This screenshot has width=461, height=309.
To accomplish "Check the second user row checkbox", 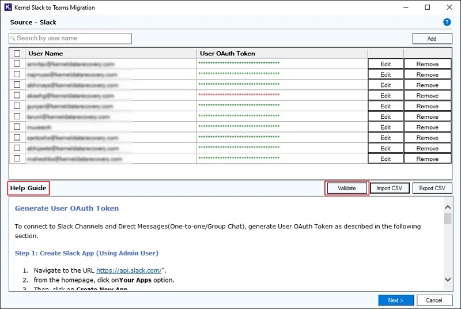I will [17, 74].
